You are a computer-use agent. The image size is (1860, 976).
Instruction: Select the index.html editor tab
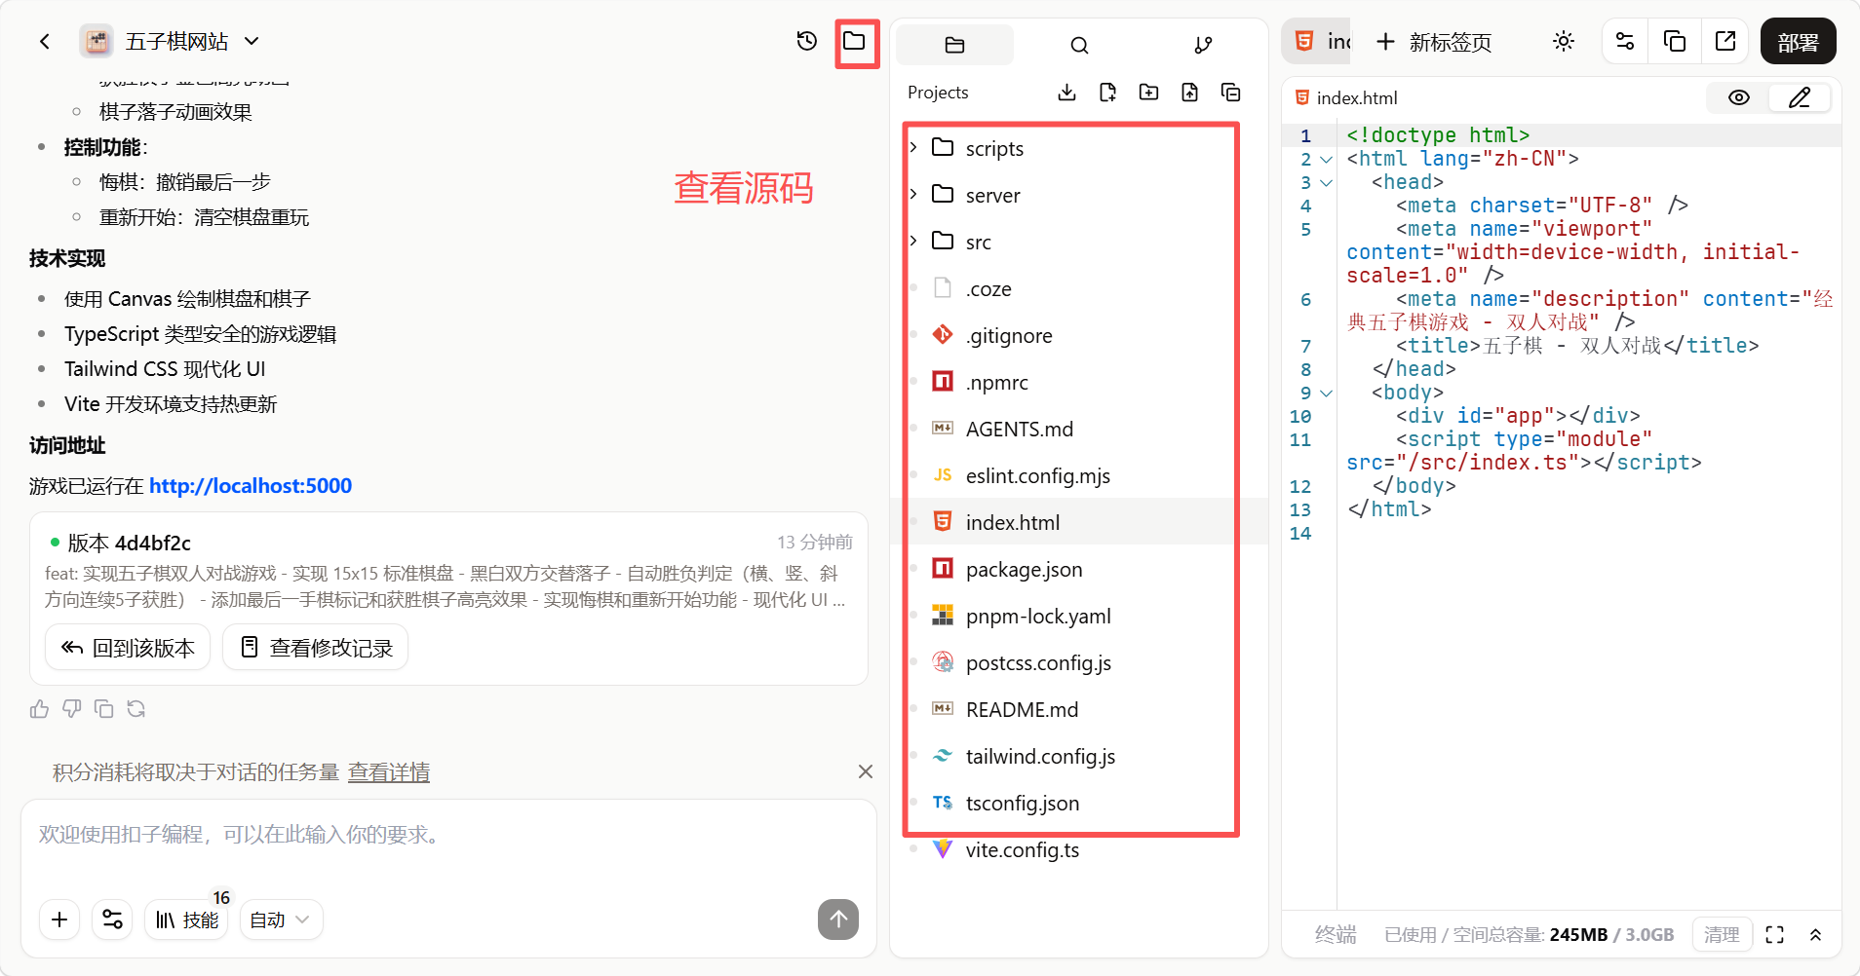point(1317,41)
